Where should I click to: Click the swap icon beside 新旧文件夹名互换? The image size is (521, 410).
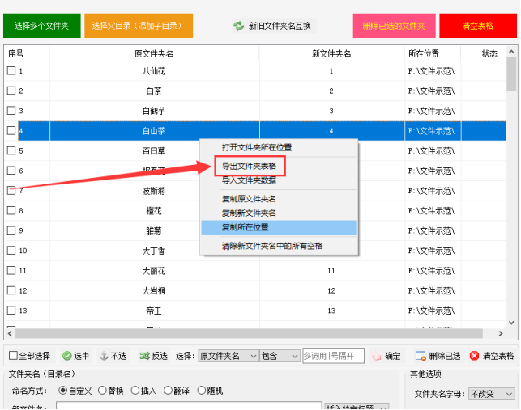coord(238,26)
